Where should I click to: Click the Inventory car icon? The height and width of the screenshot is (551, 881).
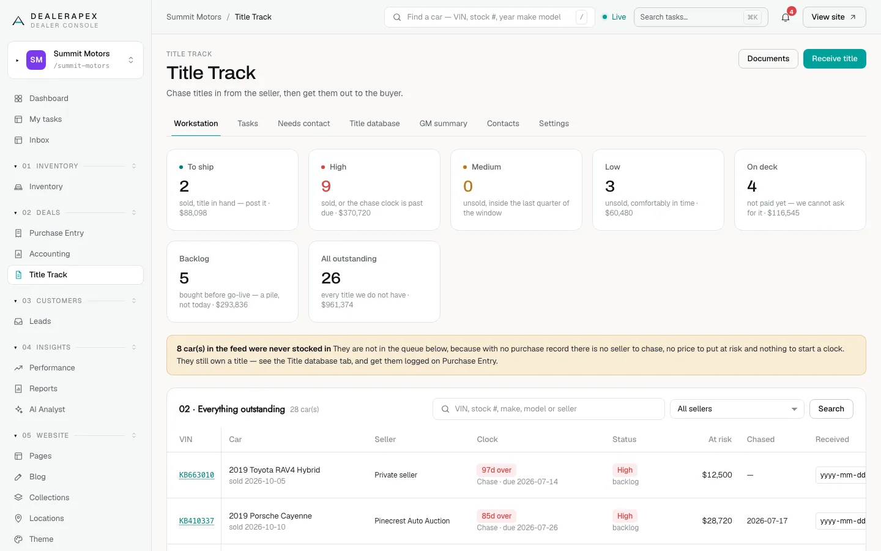(x=18, y=187)
